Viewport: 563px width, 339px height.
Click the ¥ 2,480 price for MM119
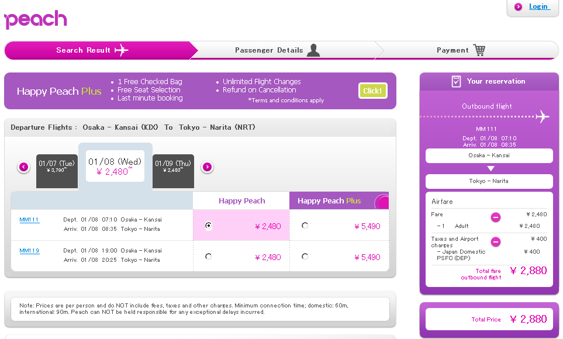tap(268, 257)
